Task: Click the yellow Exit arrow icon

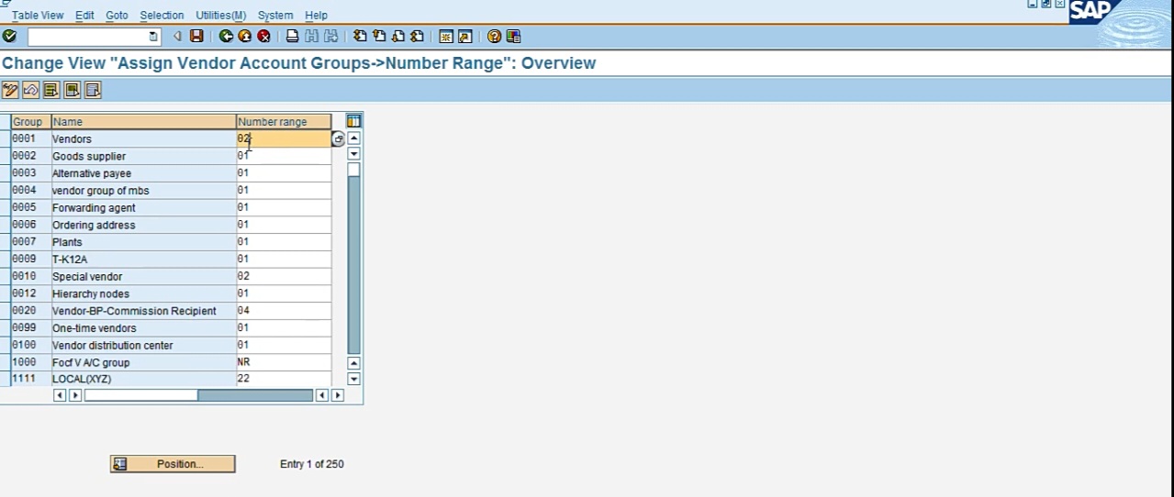Action: (x=244, y=37)
